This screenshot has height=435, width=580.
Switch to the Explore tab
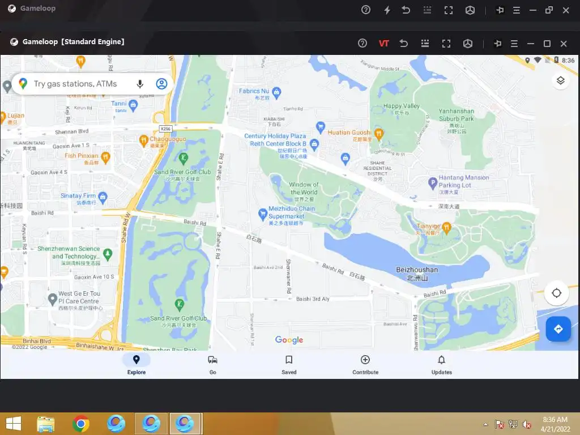click(137, 365)
